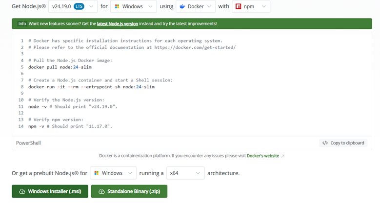Click the 'docker pull node:24-slim' code line
This screenshot has height=203, width=380.
tap(60, 67)
